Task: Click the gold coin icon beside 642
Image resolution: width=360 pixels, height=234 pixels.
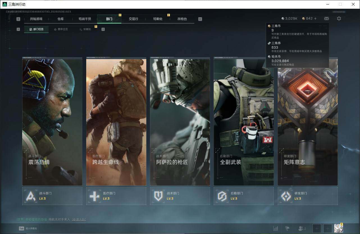Action: (x=304, y=19)
